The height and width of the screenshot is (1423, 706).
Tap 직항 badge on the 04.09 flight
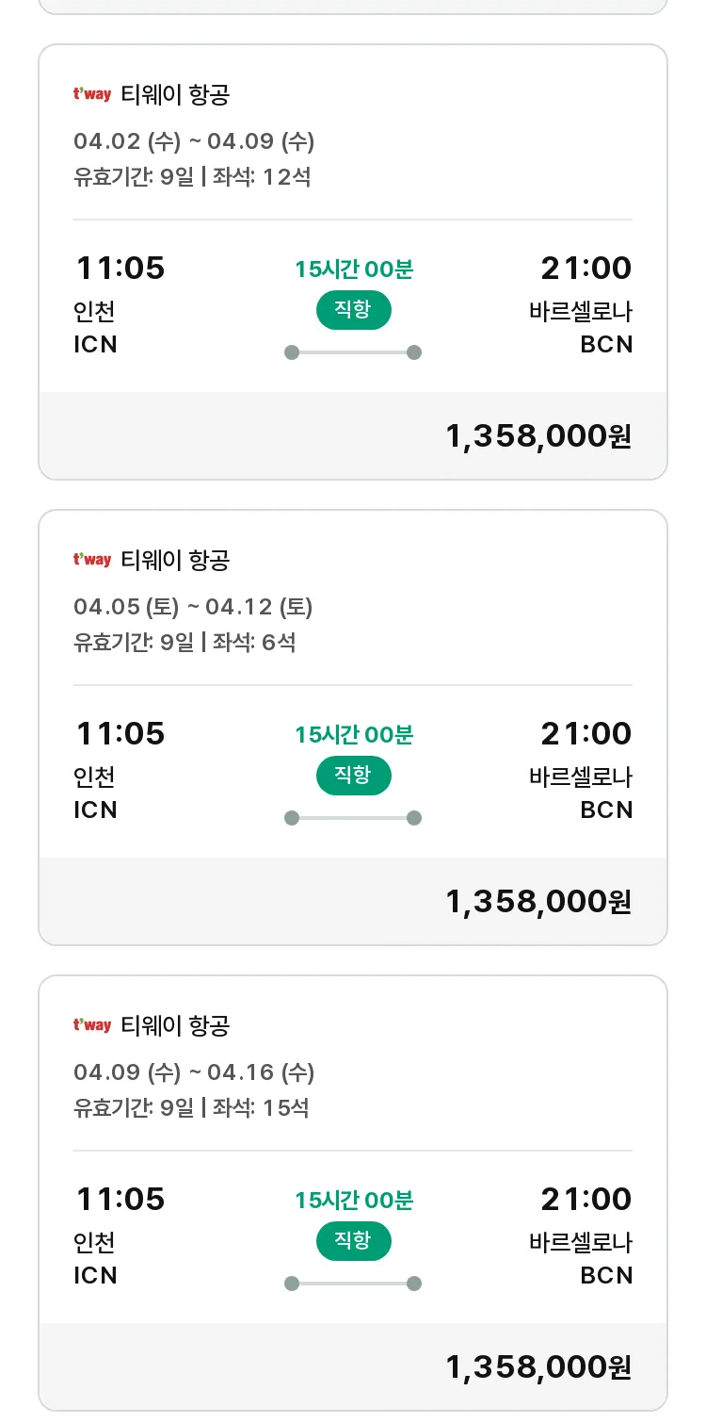pos(353,1241)
